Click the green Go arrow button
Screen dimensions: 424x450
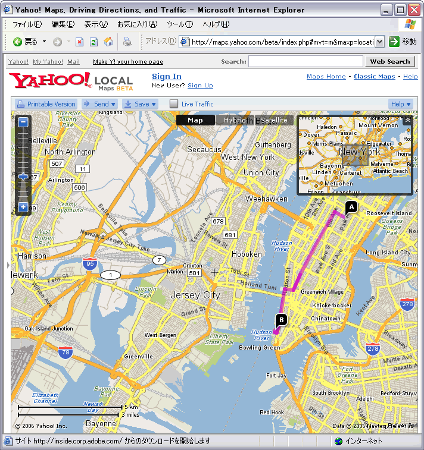394,42
